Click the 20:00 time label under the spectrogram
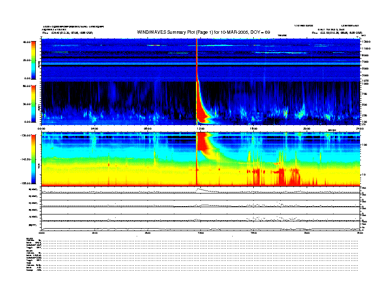This screenshot has height=299, width=388. pyautogui.click(x=307, y=128)
